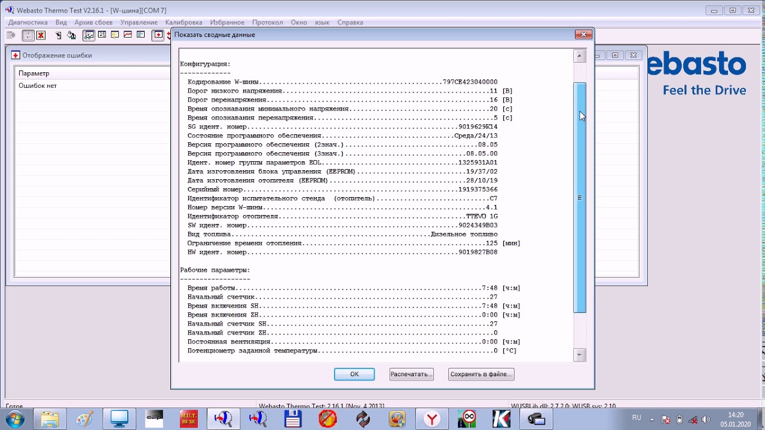The height and width of the screenshot is (430, 765).
Task: Click the 'SG идент. номер' line
Action: (342, 127)
